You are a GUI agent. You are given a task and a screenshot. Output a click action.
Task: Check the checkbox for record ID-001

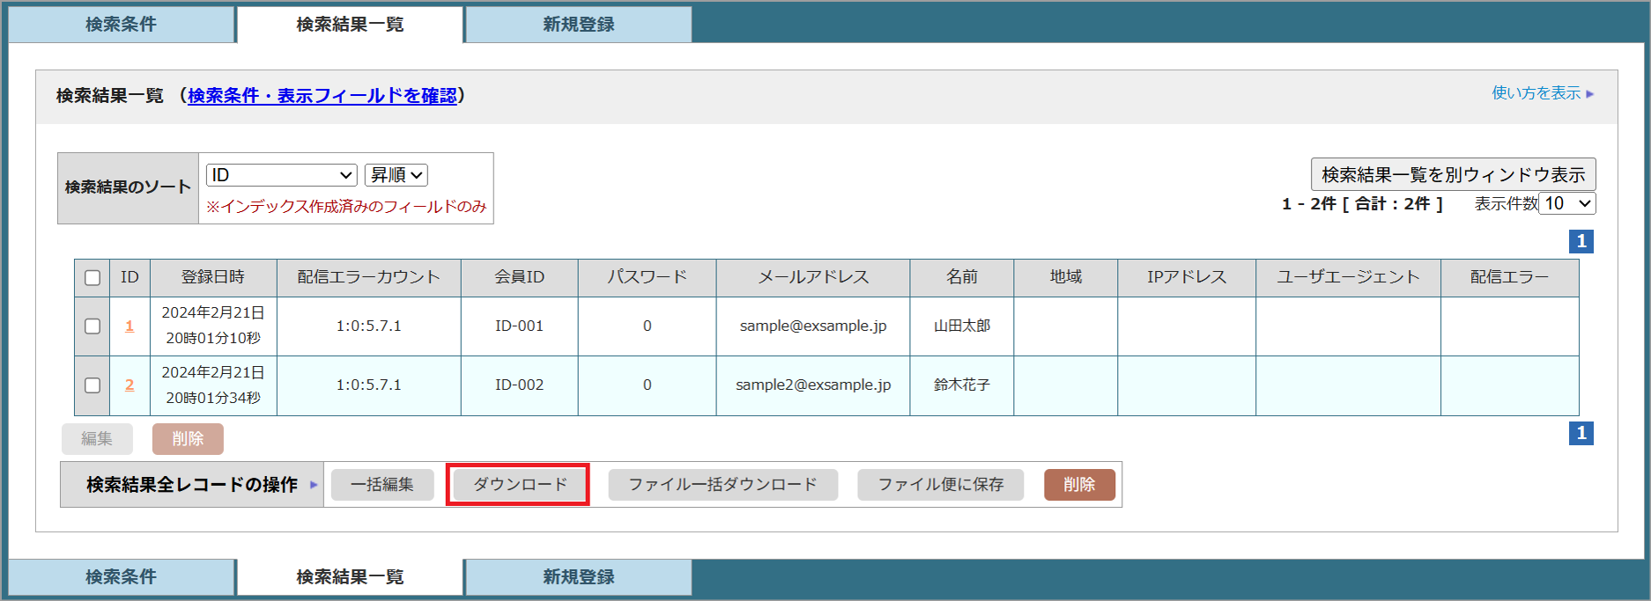pyautogui.click(x=93, y=326)
